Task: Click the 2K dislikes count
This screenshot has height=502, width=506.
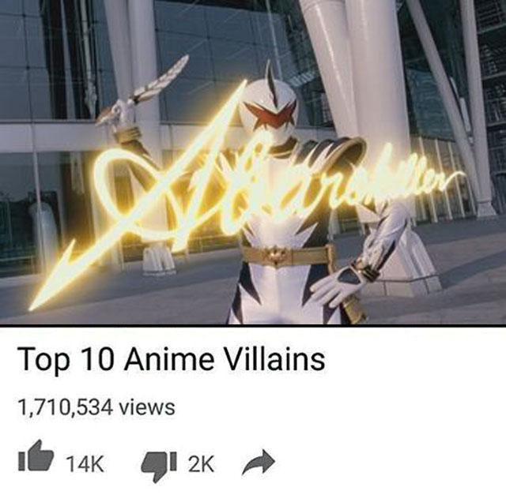Action: [x=202, y=464]
